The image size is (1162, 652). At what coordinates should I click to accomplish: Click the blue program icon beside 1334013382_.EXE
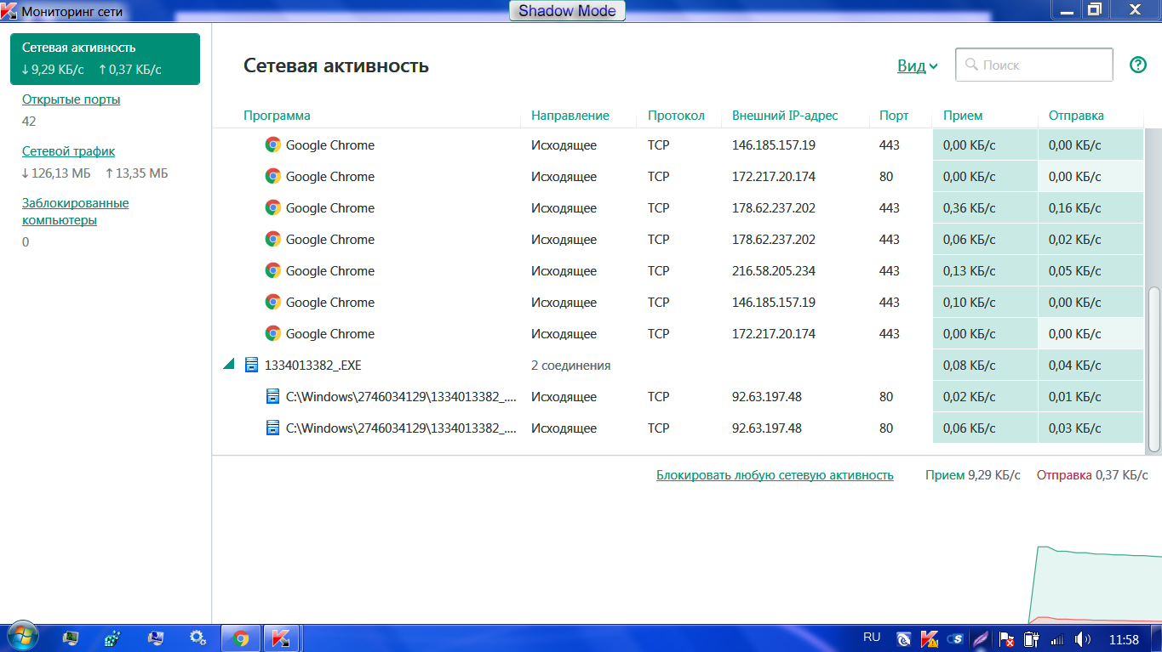pyautogui.click(x=251, y=365)
